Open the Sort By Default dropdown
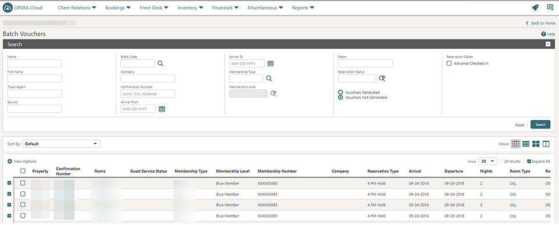 click(61, 144)
